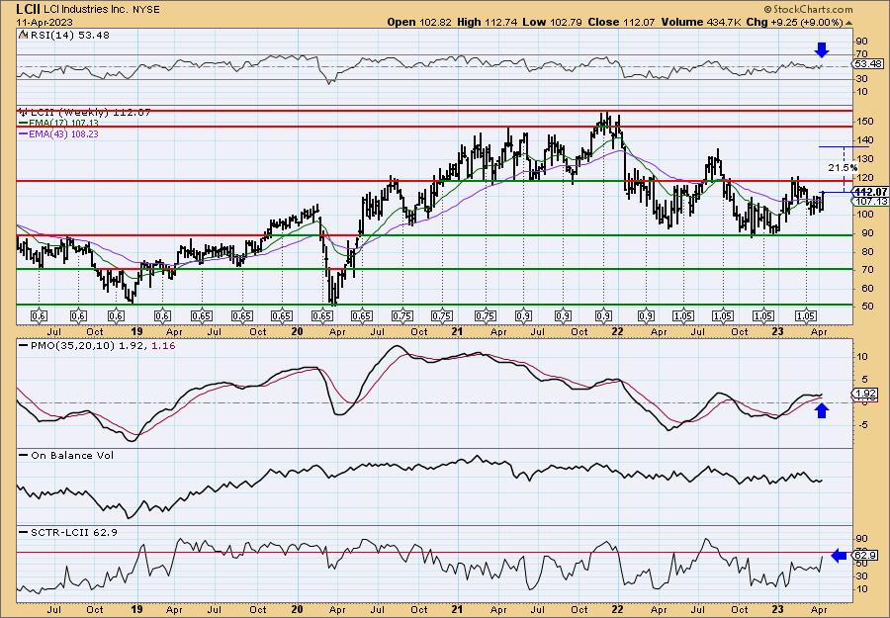Click the 21.5% upside measurement label
Image resolution: width=890 pixels, height=618 pixels.
coord(843,167)
